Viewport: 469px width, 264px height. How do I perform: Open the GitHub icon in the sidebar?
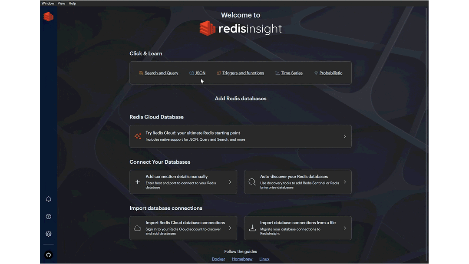[x=49, y=255]
